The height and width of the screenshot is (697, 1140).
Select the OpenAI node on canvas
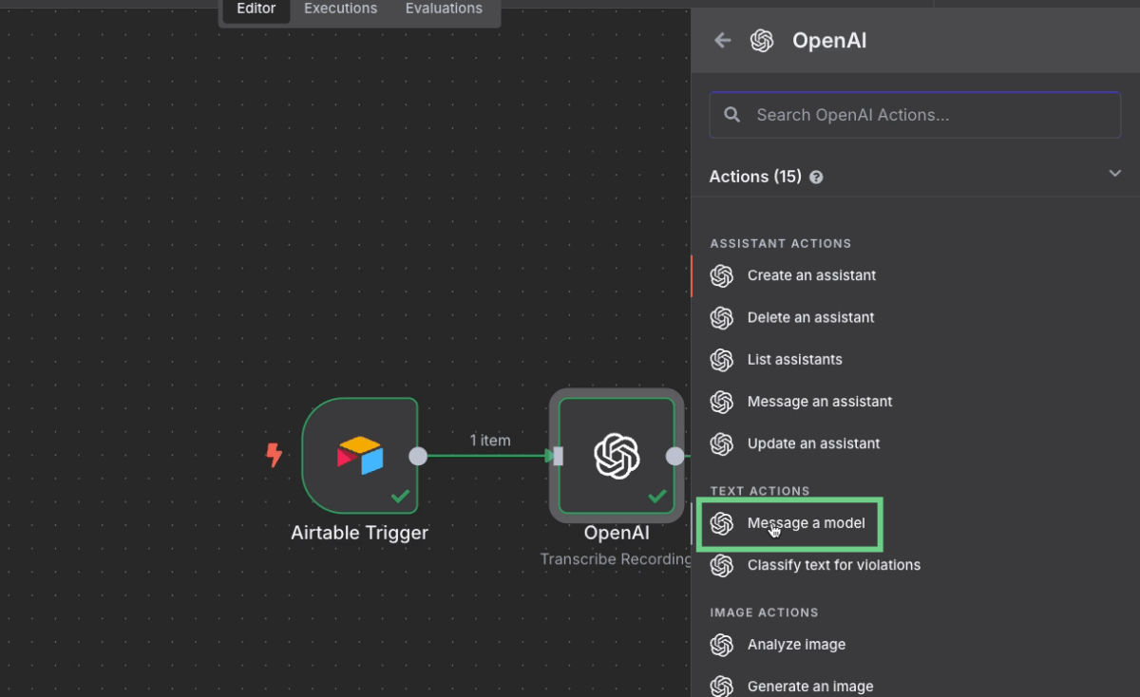coord(617,456)
